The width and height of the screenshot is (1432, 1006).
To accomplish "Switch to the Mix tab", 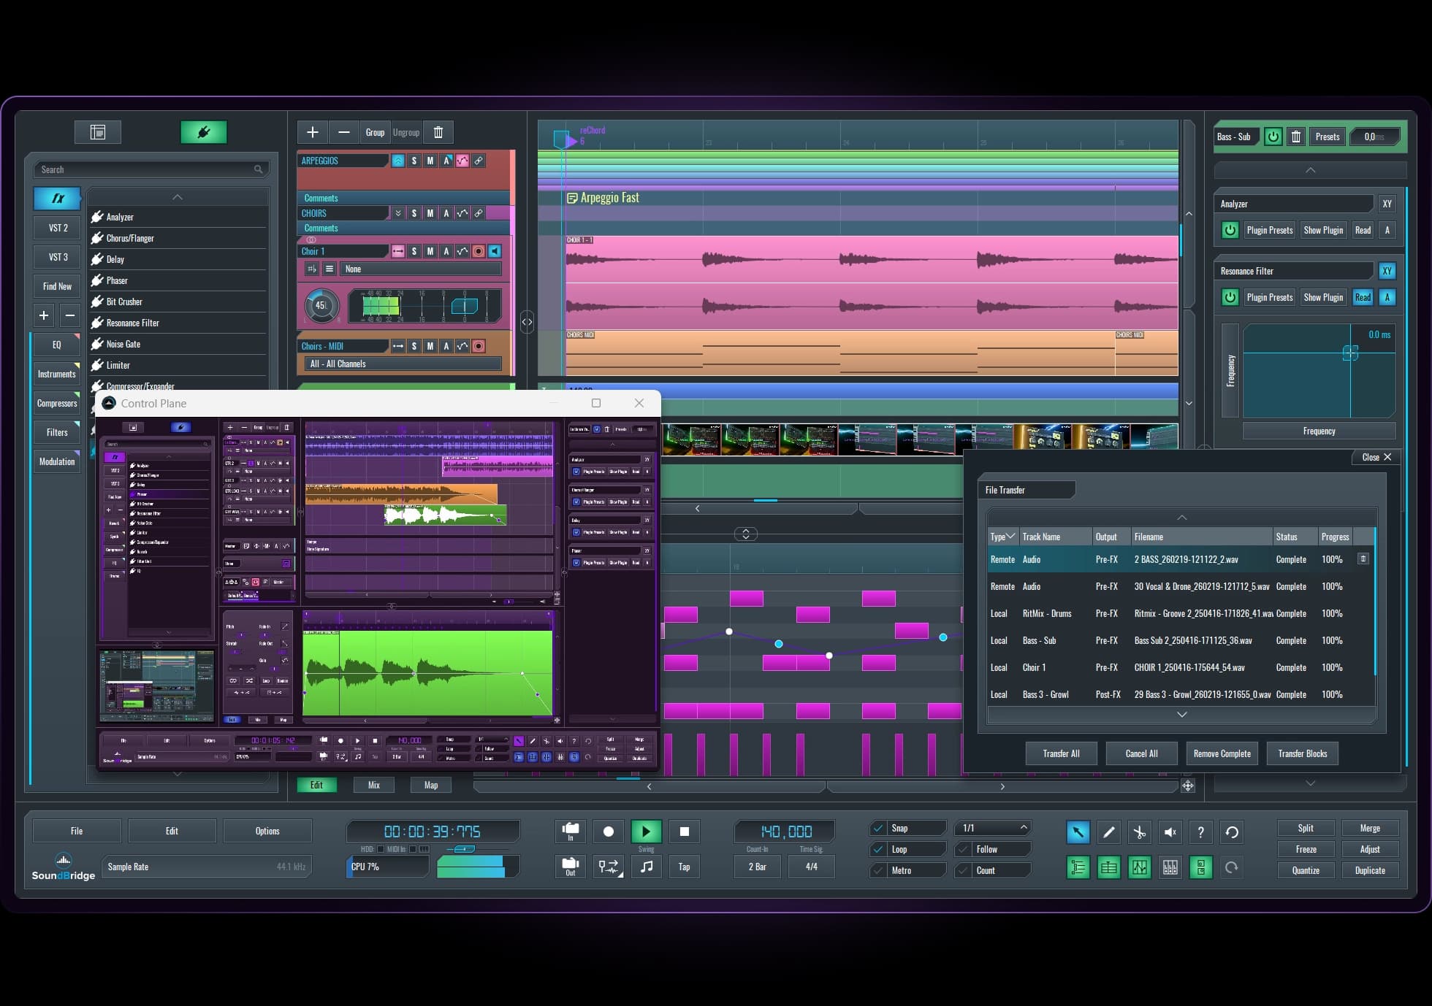I will click(373, 785).
